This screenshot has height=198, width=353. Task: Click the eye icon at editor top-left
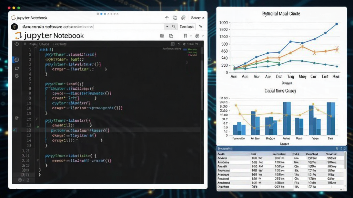(17, 44)
